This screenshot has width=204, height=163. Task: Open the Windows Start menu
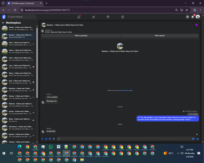click(4, 153)
